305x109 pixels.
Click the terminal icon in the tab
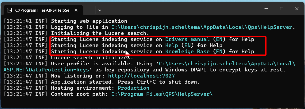9,10
